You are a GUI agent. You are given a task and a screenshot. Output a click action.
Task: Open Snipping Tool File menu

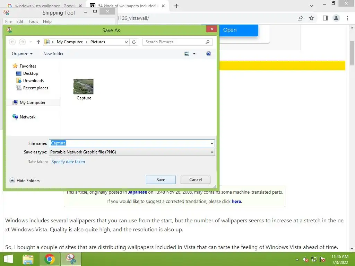tap(8, 21)
